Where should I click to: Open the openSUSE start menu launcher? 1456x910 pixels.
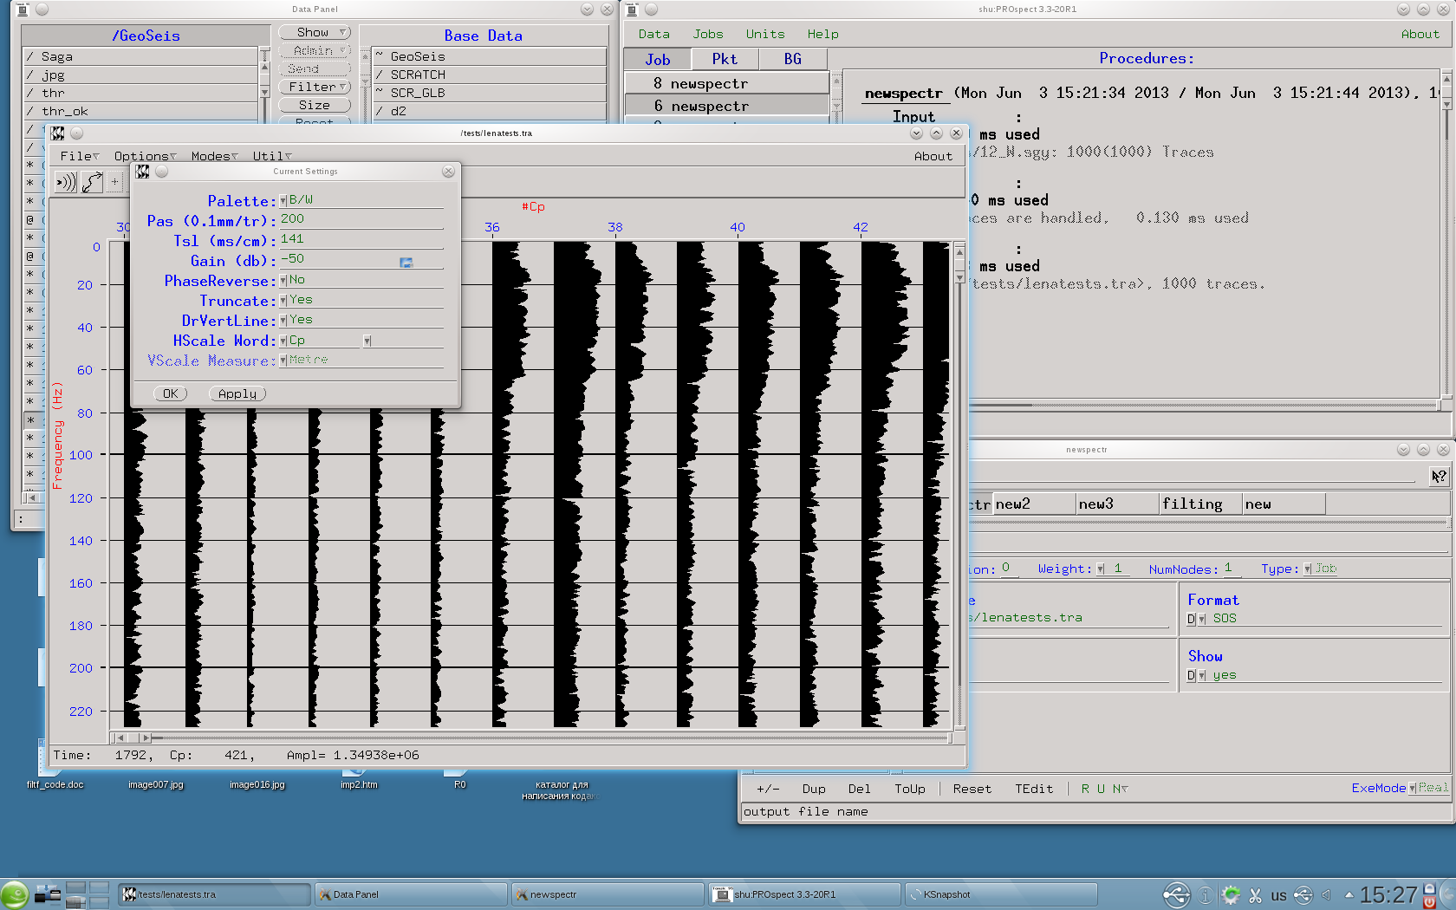[x=15, y=894]
